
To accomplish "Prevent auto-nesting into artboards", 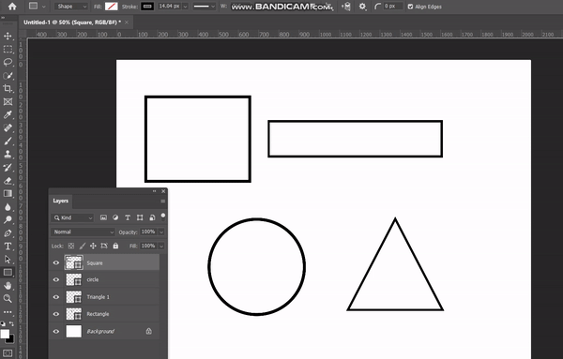I will pos(104,246).
